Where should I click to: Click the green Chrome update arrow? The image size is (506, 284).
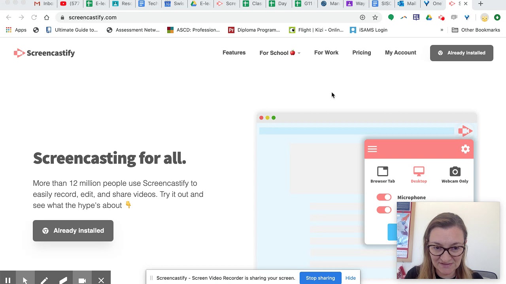pyautogui.click(x=497, y=17)
